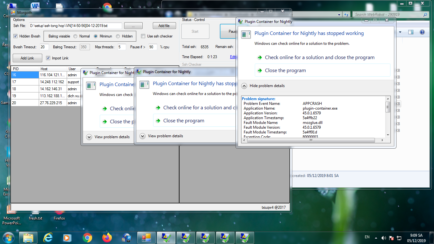Click the problem details vertical scrollbar thumb
Screen dimensions: 434x244
(388, 107)
